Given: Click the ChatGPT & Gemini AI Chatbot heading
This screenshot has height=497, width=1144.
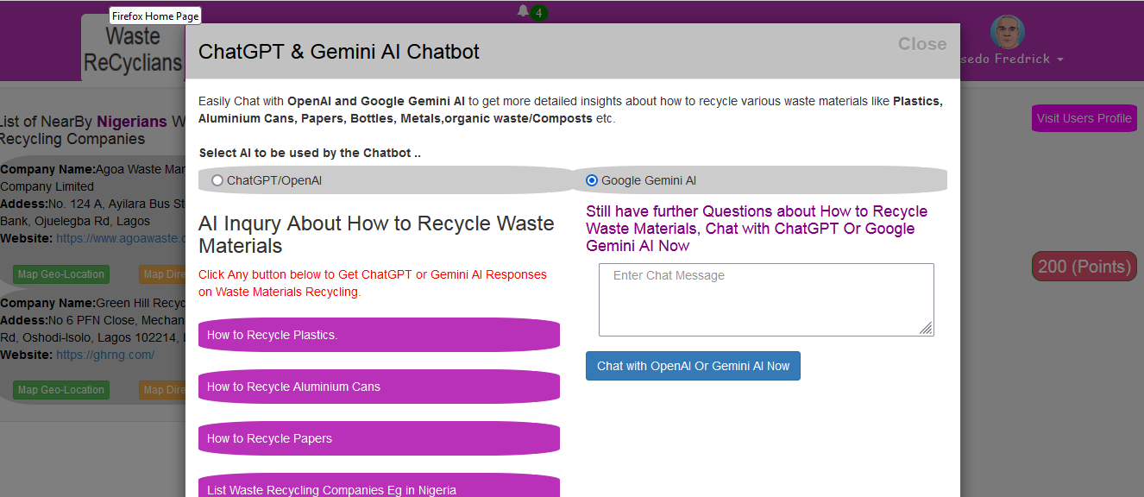Looking at the screenshot, I should tap(339, 52).
